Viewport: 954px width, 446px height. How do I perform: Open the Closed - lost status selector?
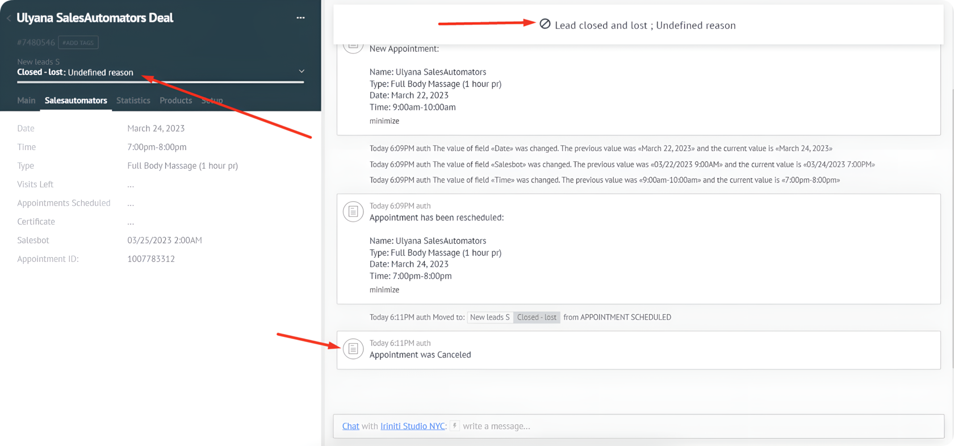tap(75, 72)
